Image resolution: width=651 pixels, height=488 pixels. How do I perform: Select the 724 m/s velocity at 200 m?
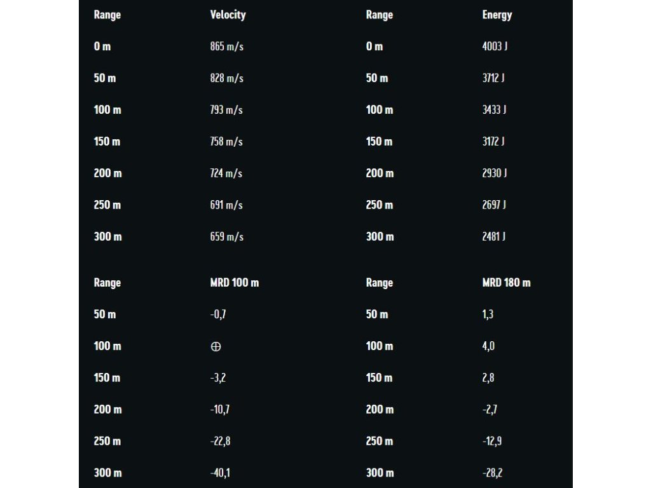click(x=226, y=173)
